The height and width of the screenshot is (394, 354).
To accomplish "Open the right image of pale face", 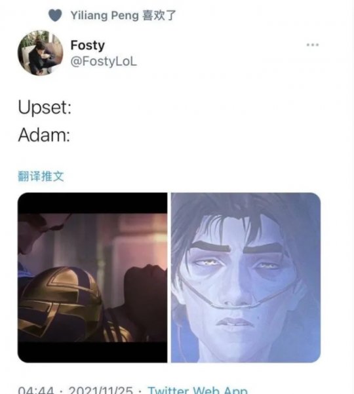I will click(x=246, y=278).
